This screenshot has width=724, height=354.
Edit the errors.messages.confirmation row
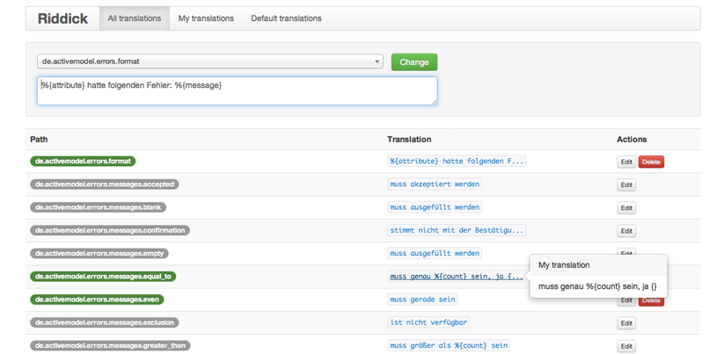click(625, 231)
